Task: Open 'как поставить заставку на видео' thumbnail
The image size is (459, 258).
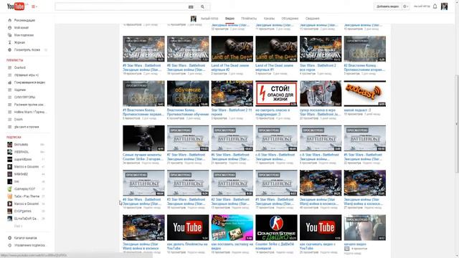Action: [x=232, y=227]
